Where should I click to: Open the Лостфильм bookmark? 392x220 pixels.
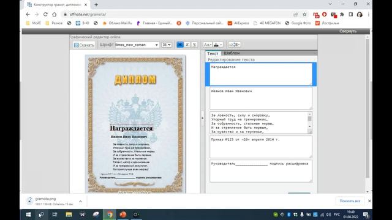327,23
